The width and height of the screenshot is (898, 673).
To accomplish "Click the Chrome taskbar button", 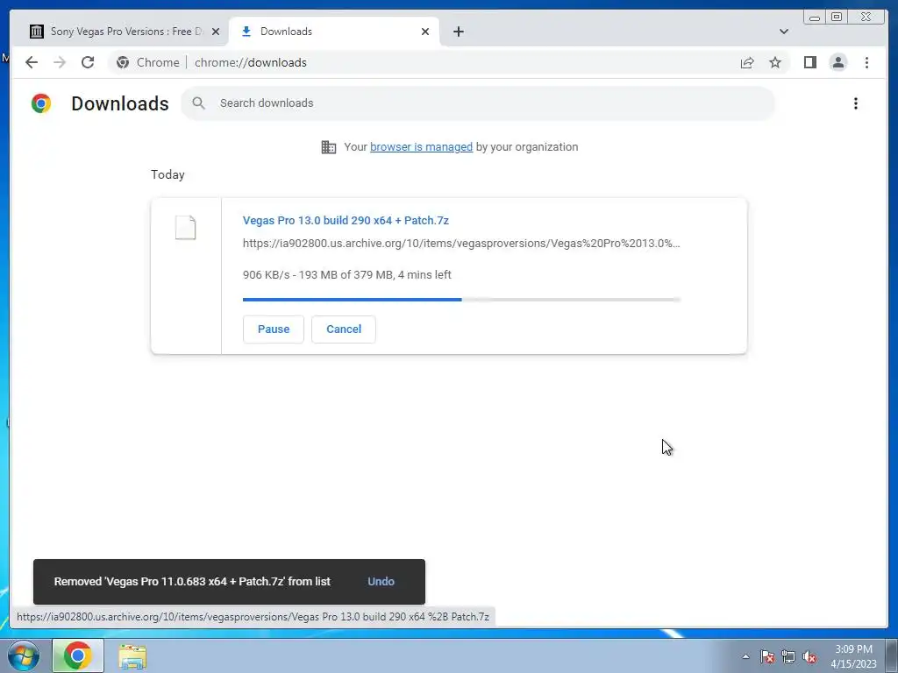I will coord(78,655).
